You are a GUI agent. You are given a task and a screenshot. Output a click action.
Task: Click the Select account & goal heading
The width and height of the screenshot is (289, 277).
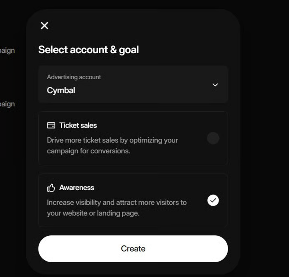click(89, 50)
